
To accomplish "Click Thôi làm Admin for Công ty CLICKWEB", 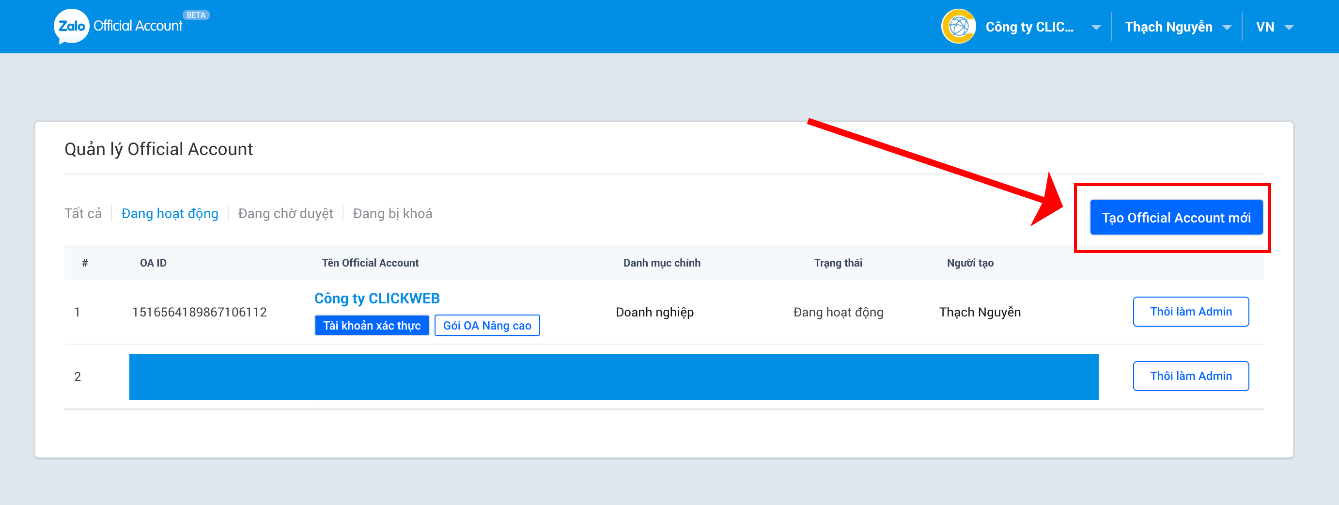I will [1191, 312].
